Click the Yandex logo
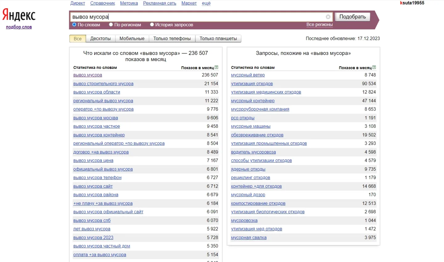Image resolution: width=444 pixels, height=262 pixels. (19, 15)
